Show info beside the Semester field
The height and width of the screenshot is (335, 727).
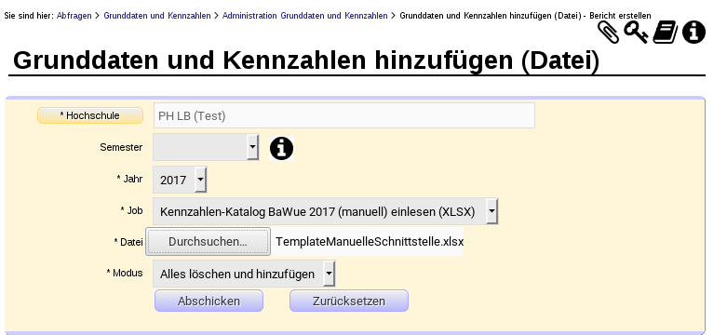click(x=281, y=148)
